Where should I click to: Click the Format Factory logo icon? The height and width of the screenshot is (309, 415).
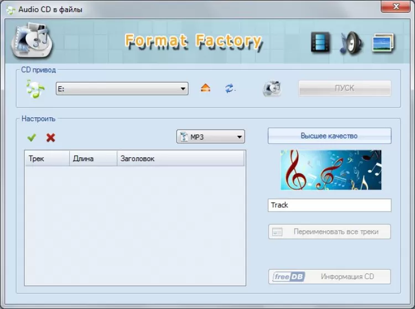tap(32, 40)
